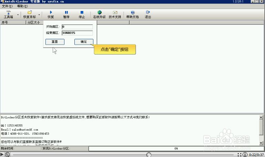
Task: Open 在线升级 online upgrade globe icon
Action: [99, 12]
